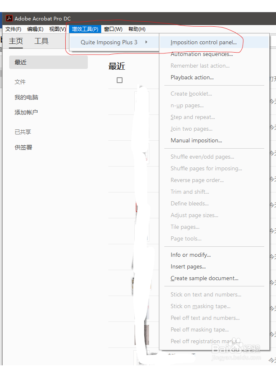The image size is (276, 367).
Task: Open the 视图(V) menu
Action: click(x=57, y=29)
